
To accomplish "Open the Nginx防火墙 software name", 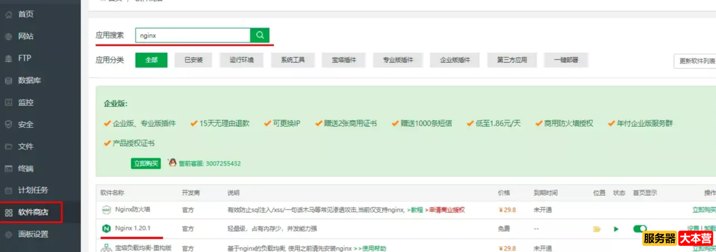I will [132, 210].
